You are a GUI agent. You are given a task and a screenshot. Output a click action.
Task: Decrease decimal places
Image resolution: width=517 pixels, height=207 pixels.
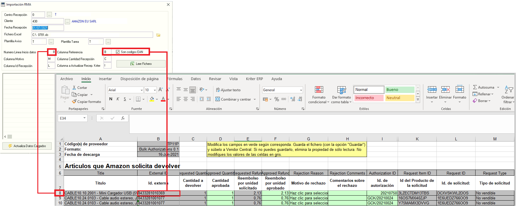300,99
